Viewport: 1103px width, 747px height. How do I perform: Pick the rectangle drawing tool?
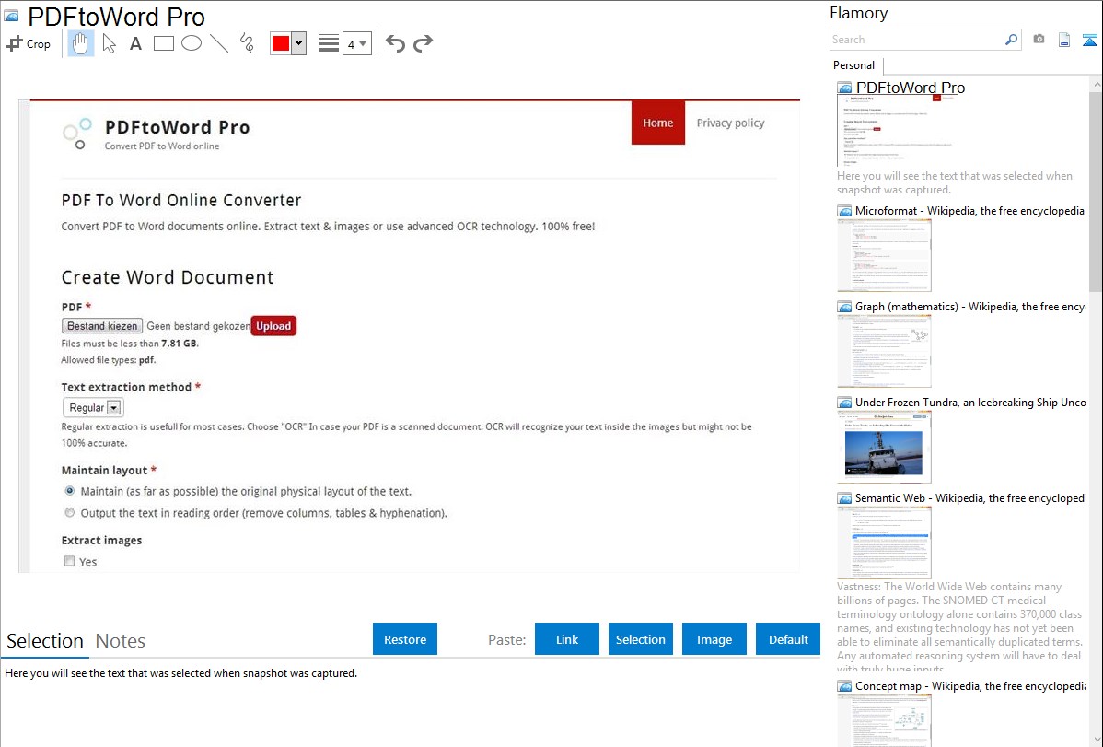coord(163,43)
